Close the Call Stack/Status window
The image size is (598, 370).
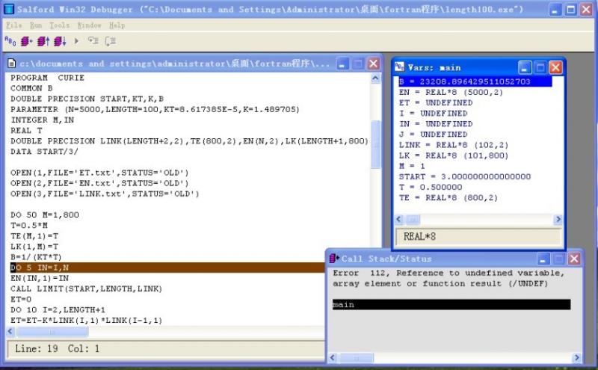coord(574,259)
